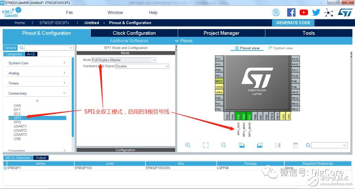Click the ST logo icon
The image size is (355, 189).
tap(345, 12)
